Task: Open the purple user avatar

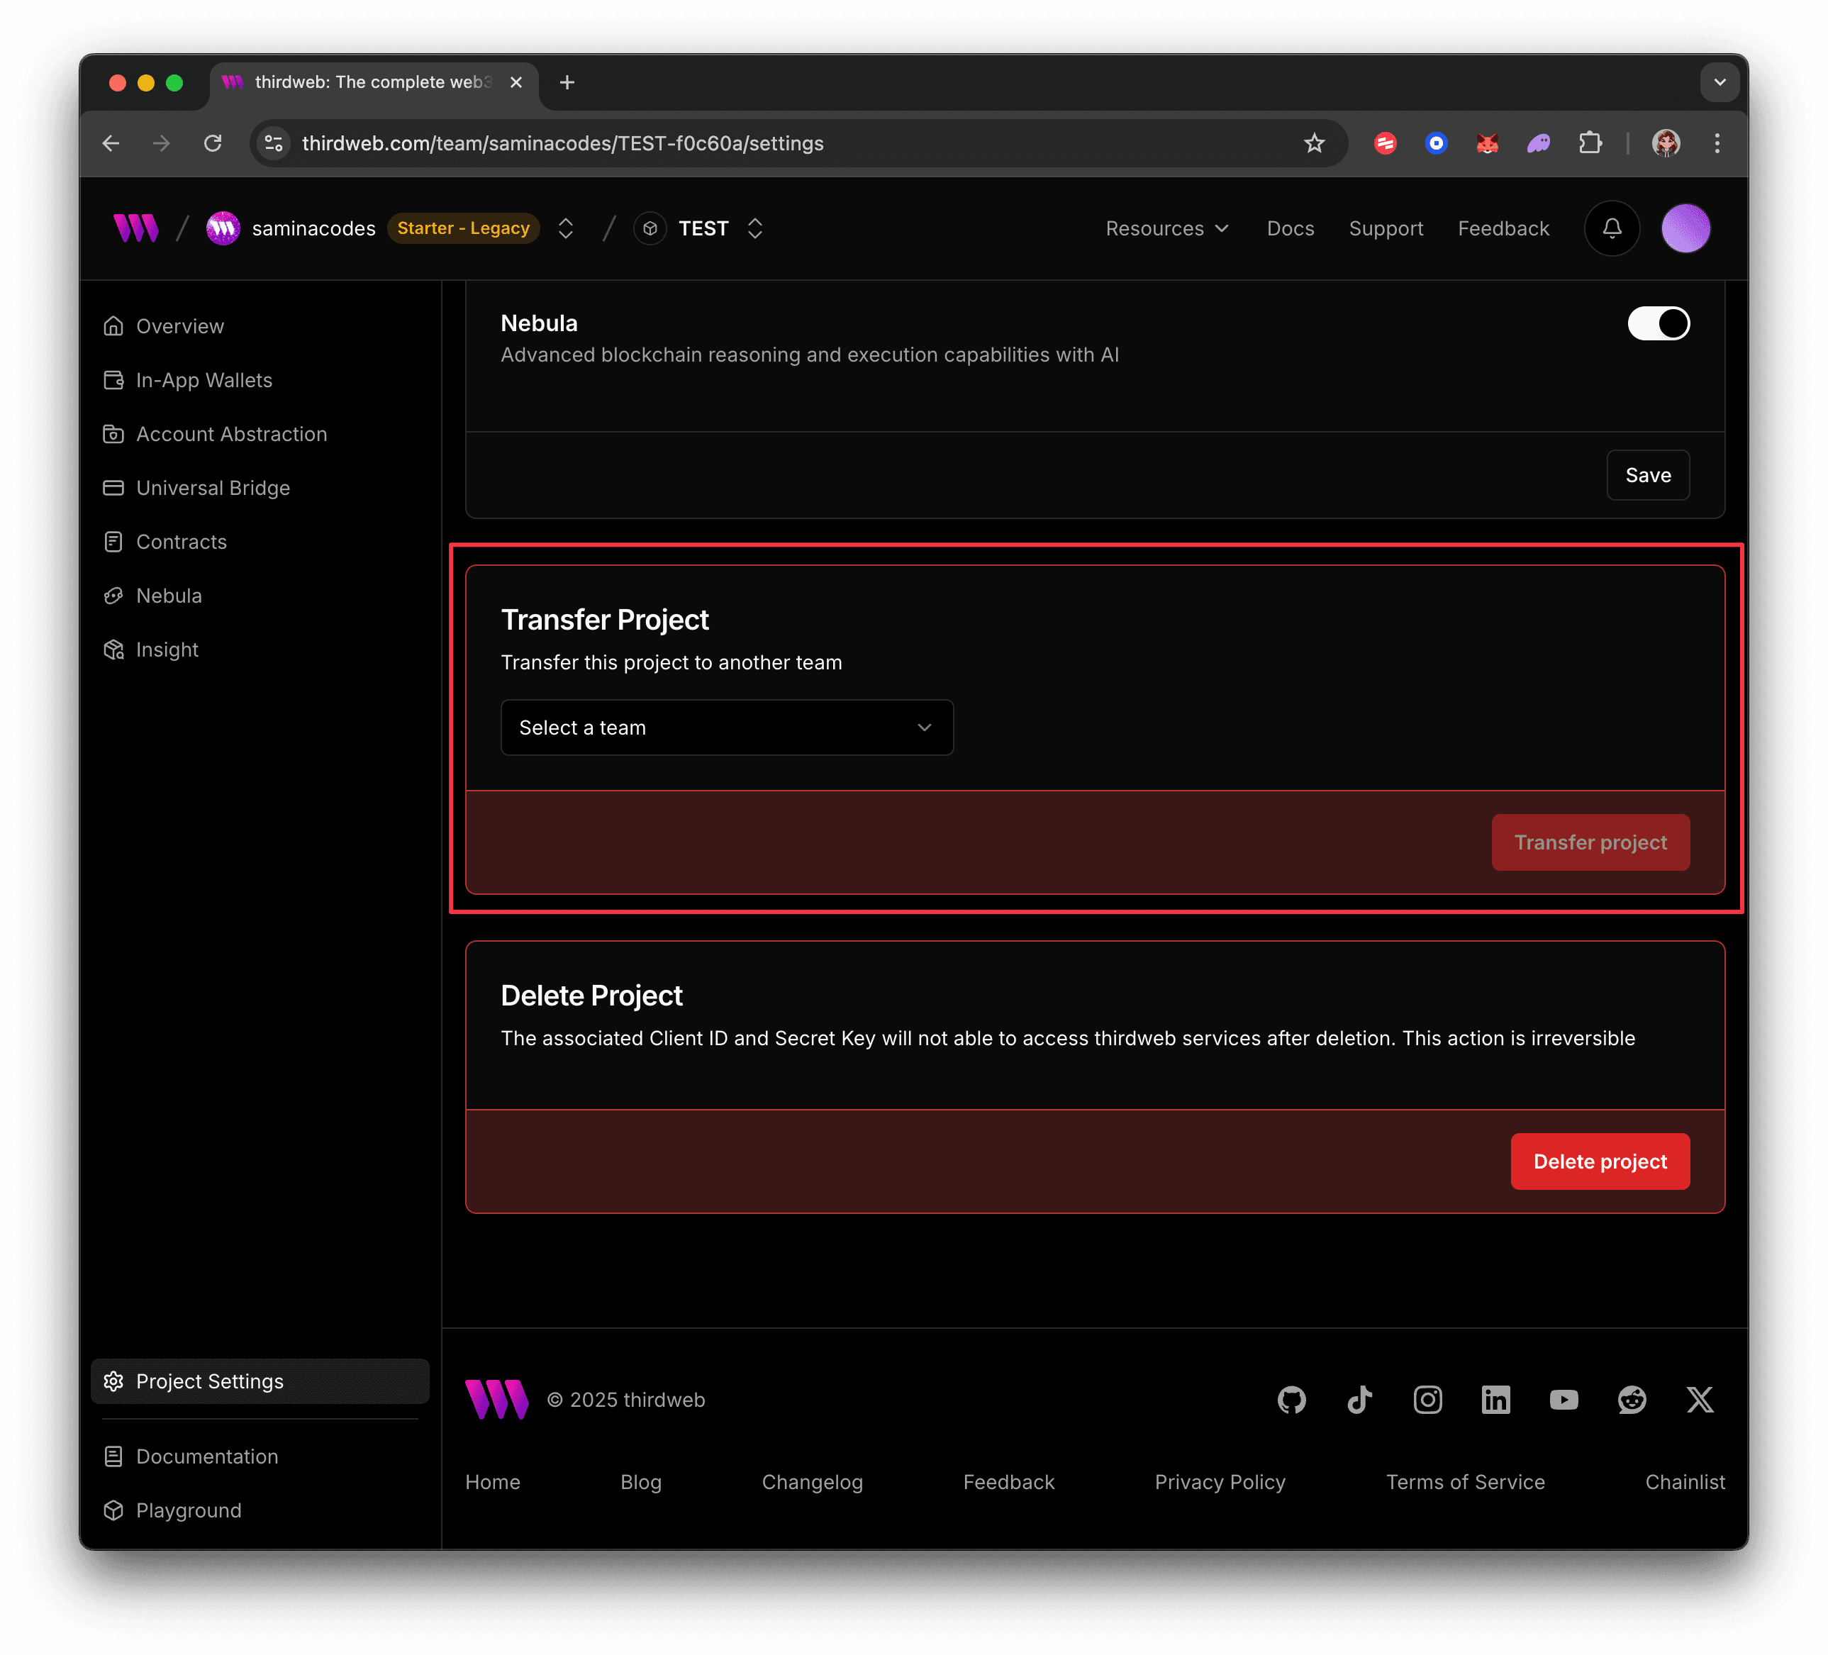Action: coord(1685,228)
